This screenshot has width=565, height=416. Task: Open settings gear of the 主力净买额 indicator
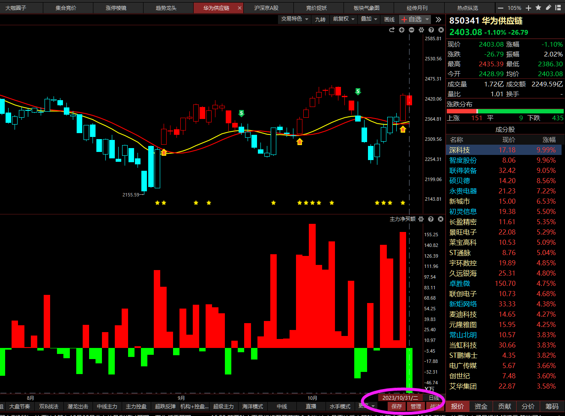pyautogui.click(x=421, y=219)
